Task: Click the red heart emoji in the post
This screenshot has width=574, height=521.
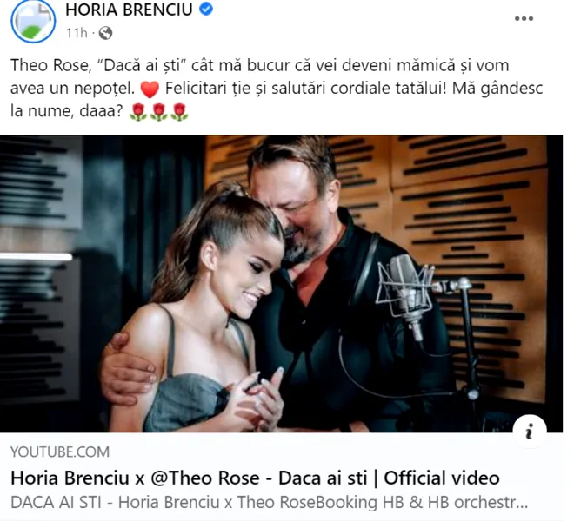Action: (150, 89)
